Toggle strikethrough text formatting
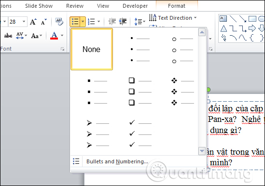This screenshot has height=186, width=265. pos(8,36)
